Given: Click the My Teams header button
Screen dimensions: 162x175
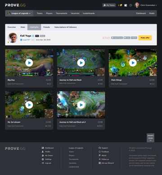Looking at the screenshot, I should point(109,5).
